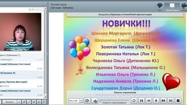
Task: Click chat scrollbar down arrow
Action: coord(46,97)
